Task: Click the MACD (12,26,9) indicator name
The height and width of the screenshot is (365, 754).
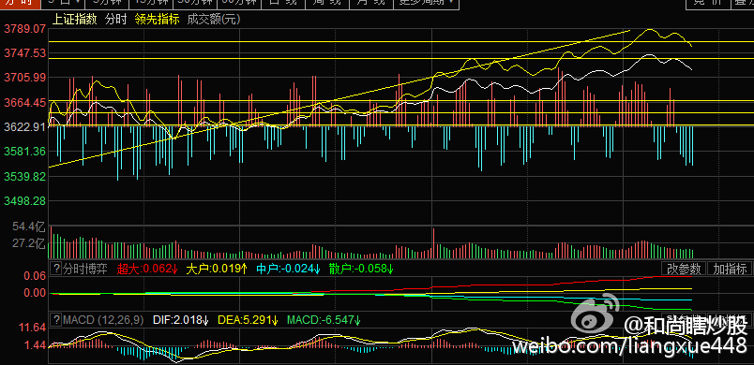Action: click(103, 319)
